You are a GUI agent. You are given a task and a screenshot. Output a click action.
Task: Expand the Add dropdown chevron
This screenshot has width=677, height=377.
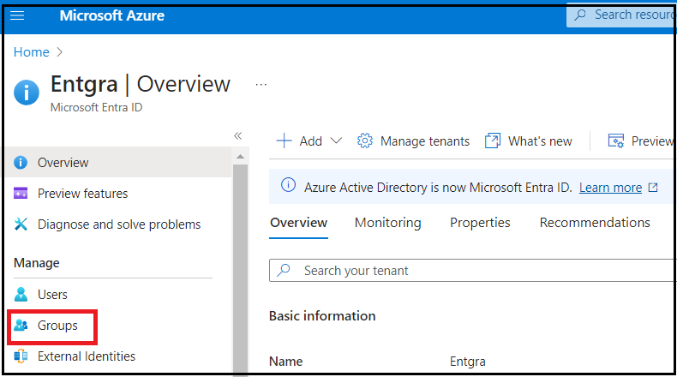tap(336, 141)
